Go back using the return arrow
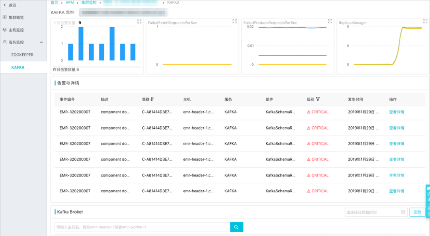The height and width of the screenshot is (236, 430). (4, 5)
